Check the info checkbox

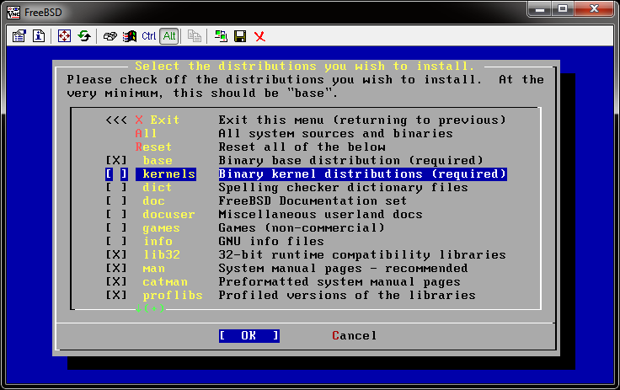click(x=116, y=241)
